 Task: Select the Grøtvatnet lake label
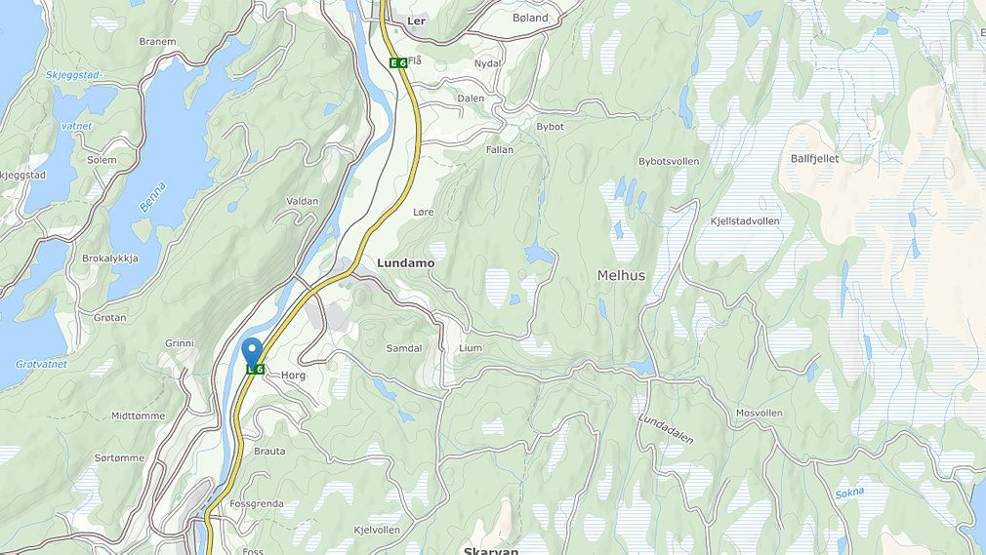pyautogui.click(x=41, y=364)
